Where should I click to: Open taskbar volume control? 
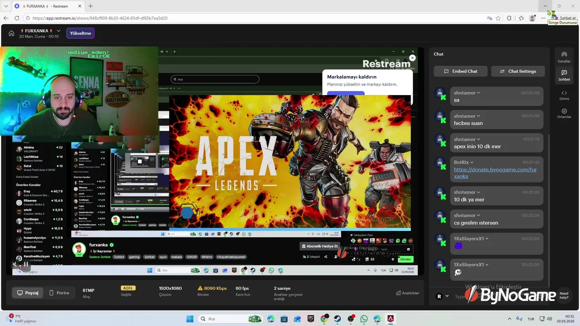coord(549,319)
